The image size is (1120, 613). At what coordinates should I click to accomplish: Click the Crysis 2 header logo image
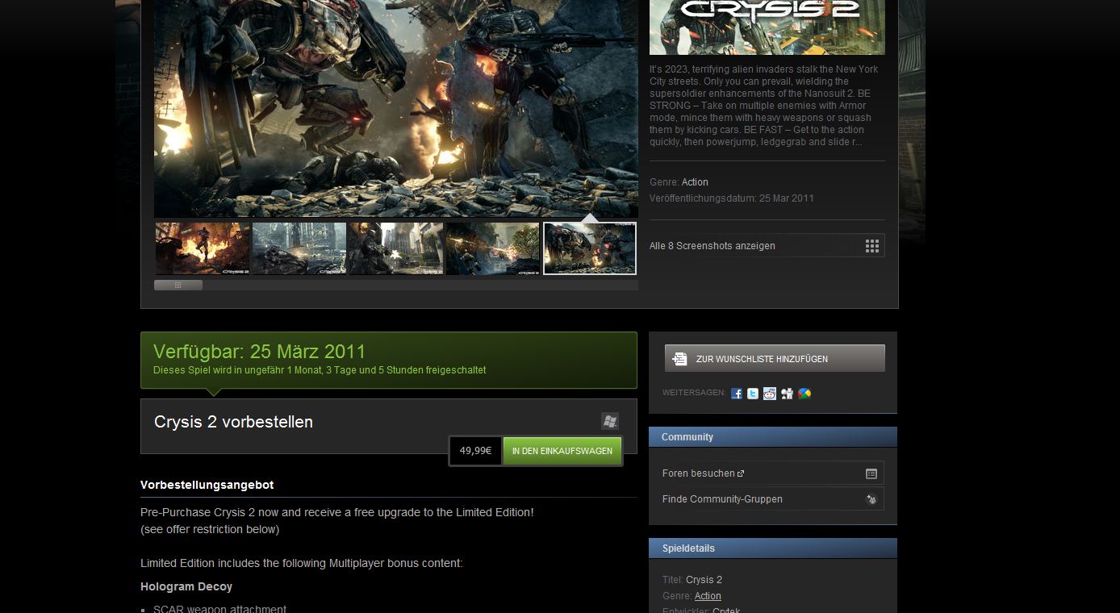pos(767,27)
